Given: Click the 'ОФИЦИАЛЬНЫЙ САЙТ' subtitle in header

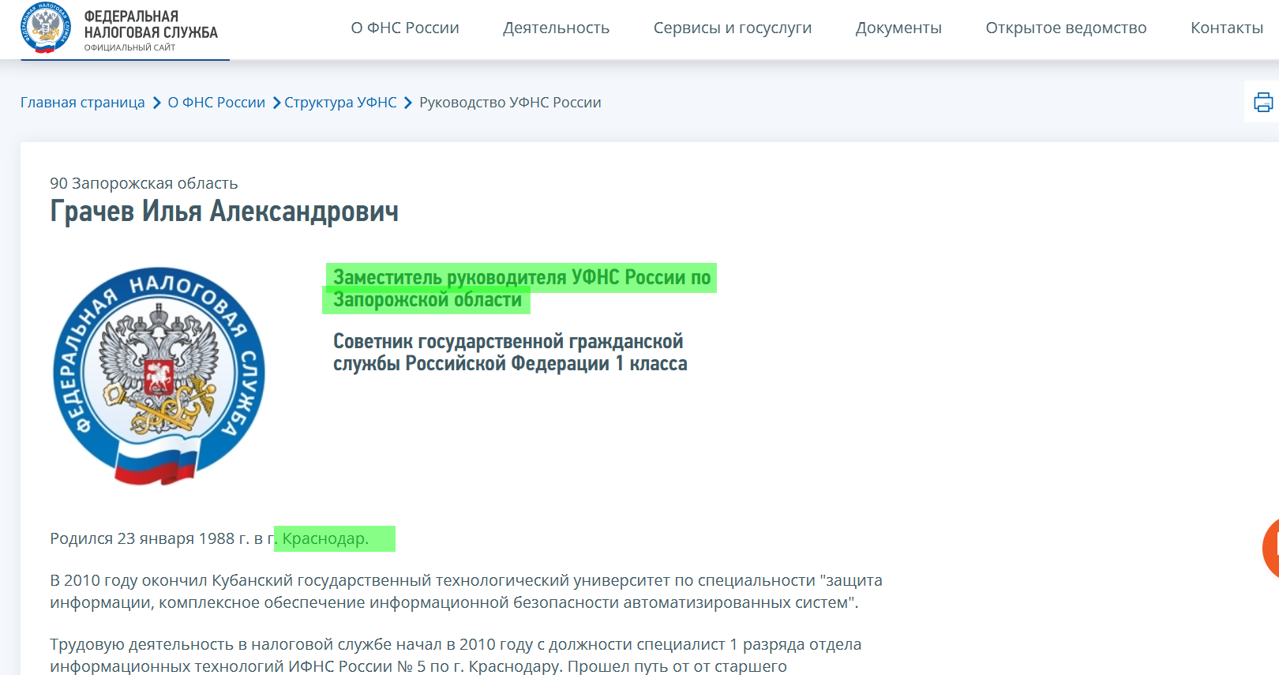Looking at the screenshot, I should pos(129,47).
